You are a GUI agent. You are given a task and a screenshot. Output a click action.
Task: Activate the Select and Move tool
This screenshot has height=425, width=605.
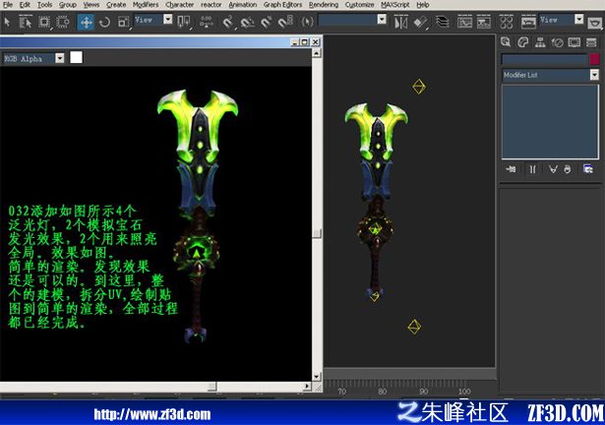click(x=86, y=22)
